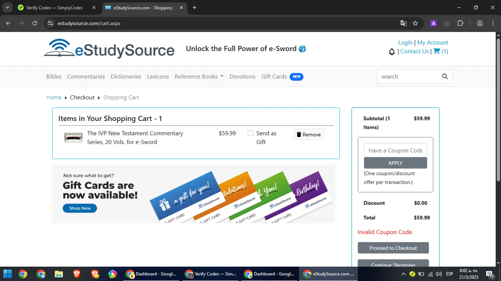Screen dimensions: 501x281
Task: Click the Checkout breadcrumb
Action: [82, 97]
